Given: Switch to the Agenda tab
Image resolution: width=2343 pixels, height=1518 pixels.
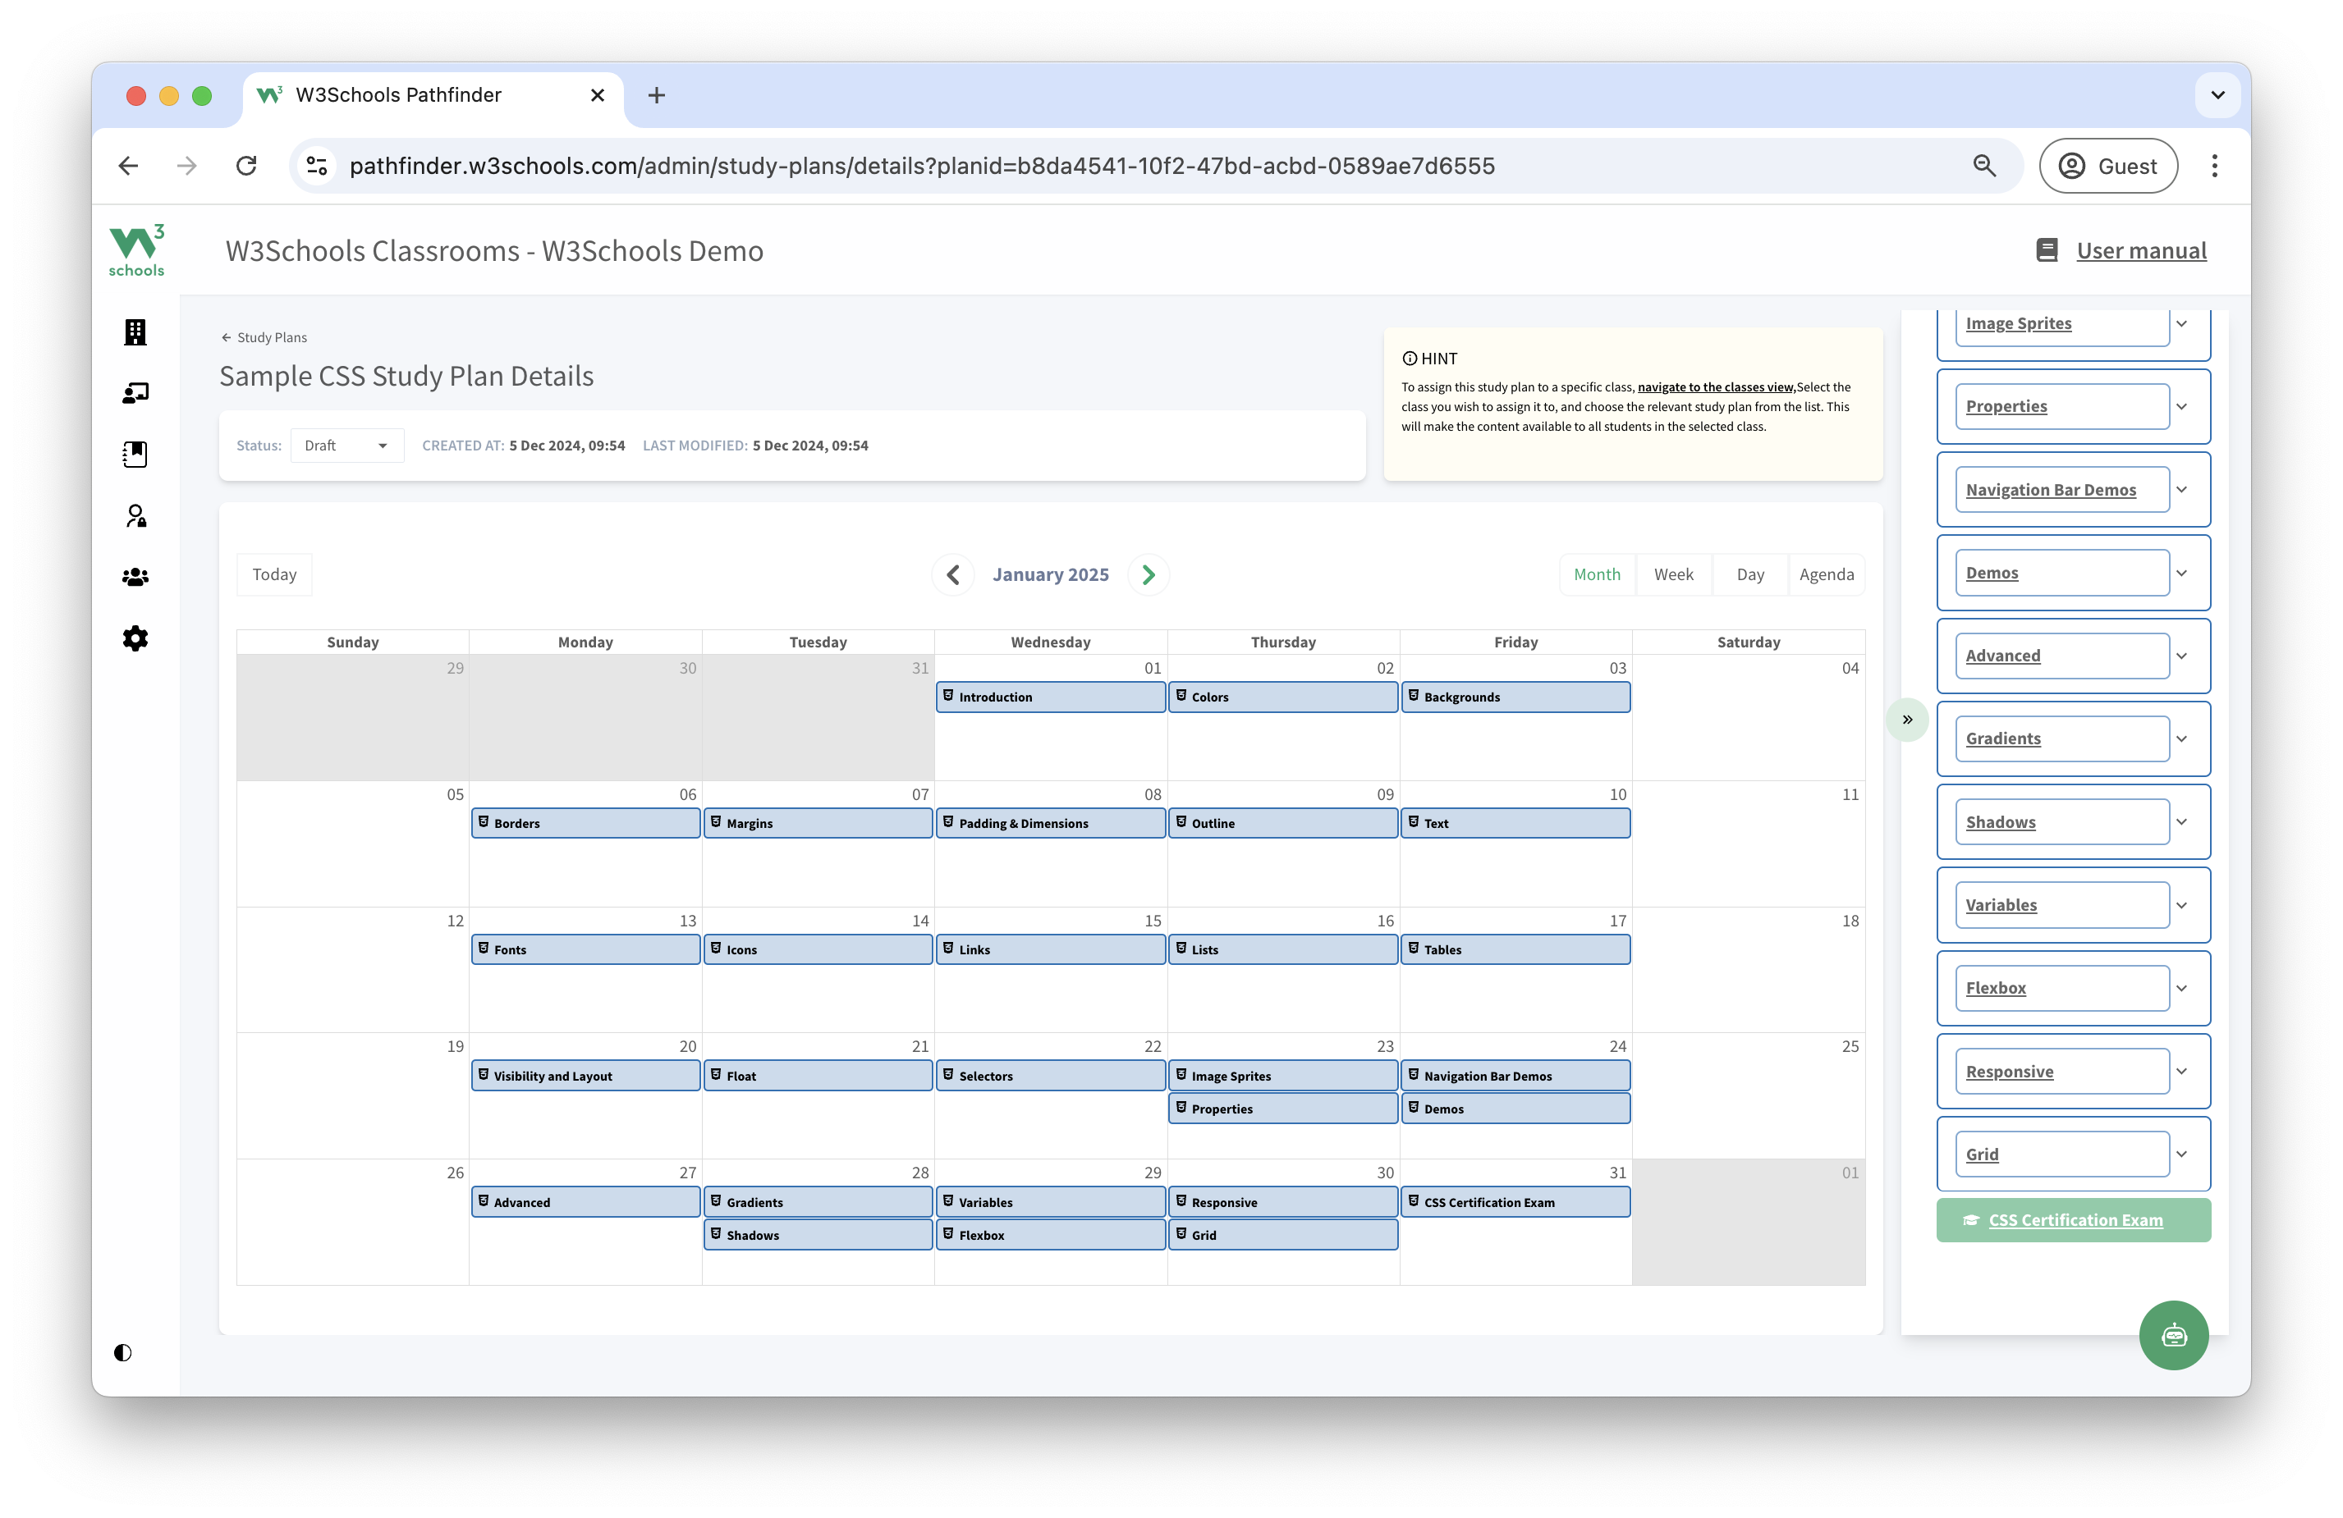Looking at the screenshot, I should 1826,574.
